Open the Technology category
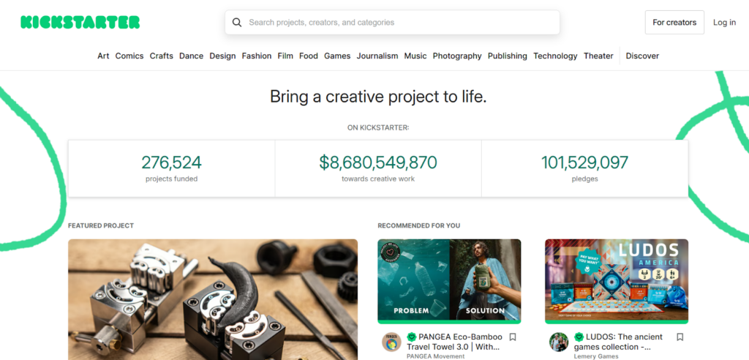Viewport: 749px width, 360px height. click(555, 56)
